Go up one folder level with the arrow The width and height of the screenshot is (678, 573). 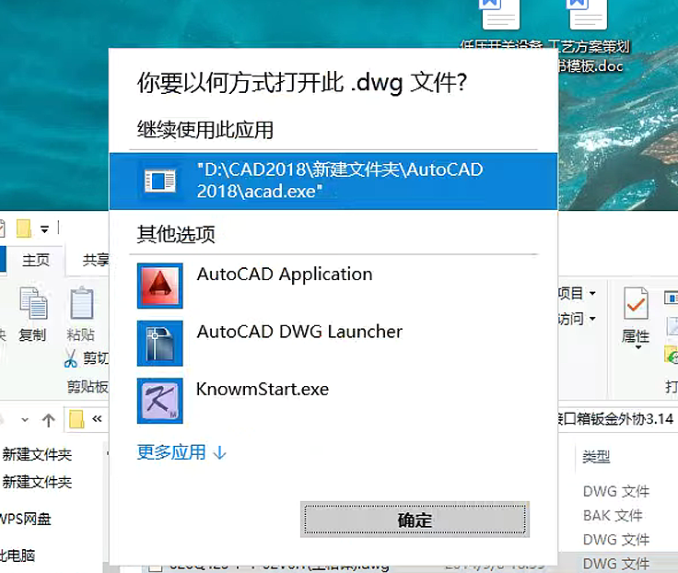[x=49, y=419]
